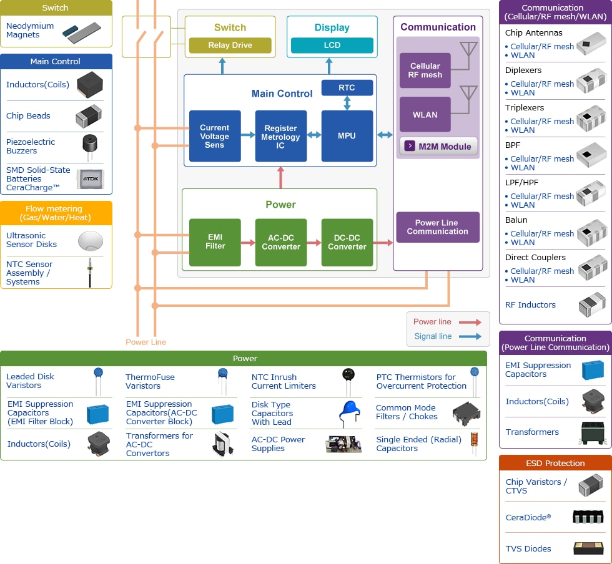612x564 pixels.
Task: Click the Piezoelectric Buzzers component image
Action: [x=89, y=145]
